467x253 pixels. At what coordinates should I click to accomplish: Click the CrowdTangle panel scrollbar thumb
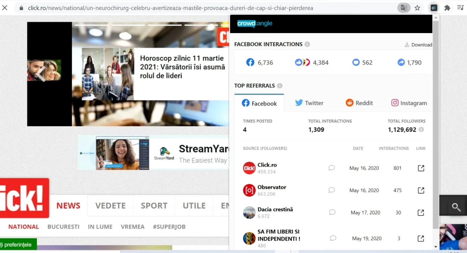click(x=436, y=125)
